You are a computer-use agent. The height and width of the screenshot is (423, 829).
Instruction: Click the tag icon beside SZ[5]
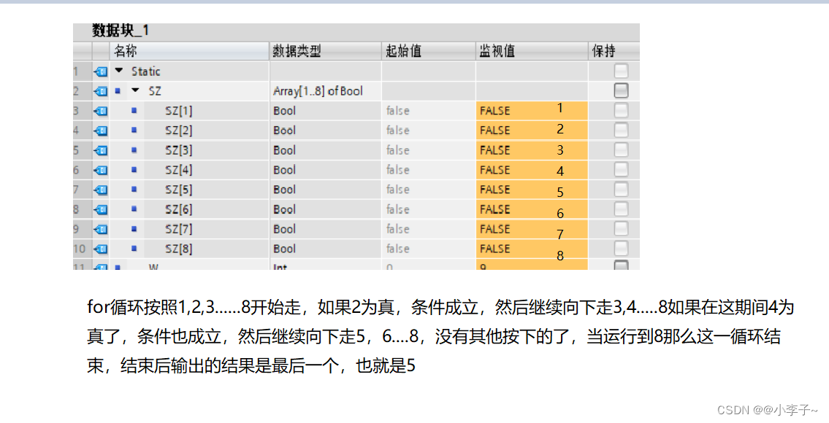tap(100, 190)
